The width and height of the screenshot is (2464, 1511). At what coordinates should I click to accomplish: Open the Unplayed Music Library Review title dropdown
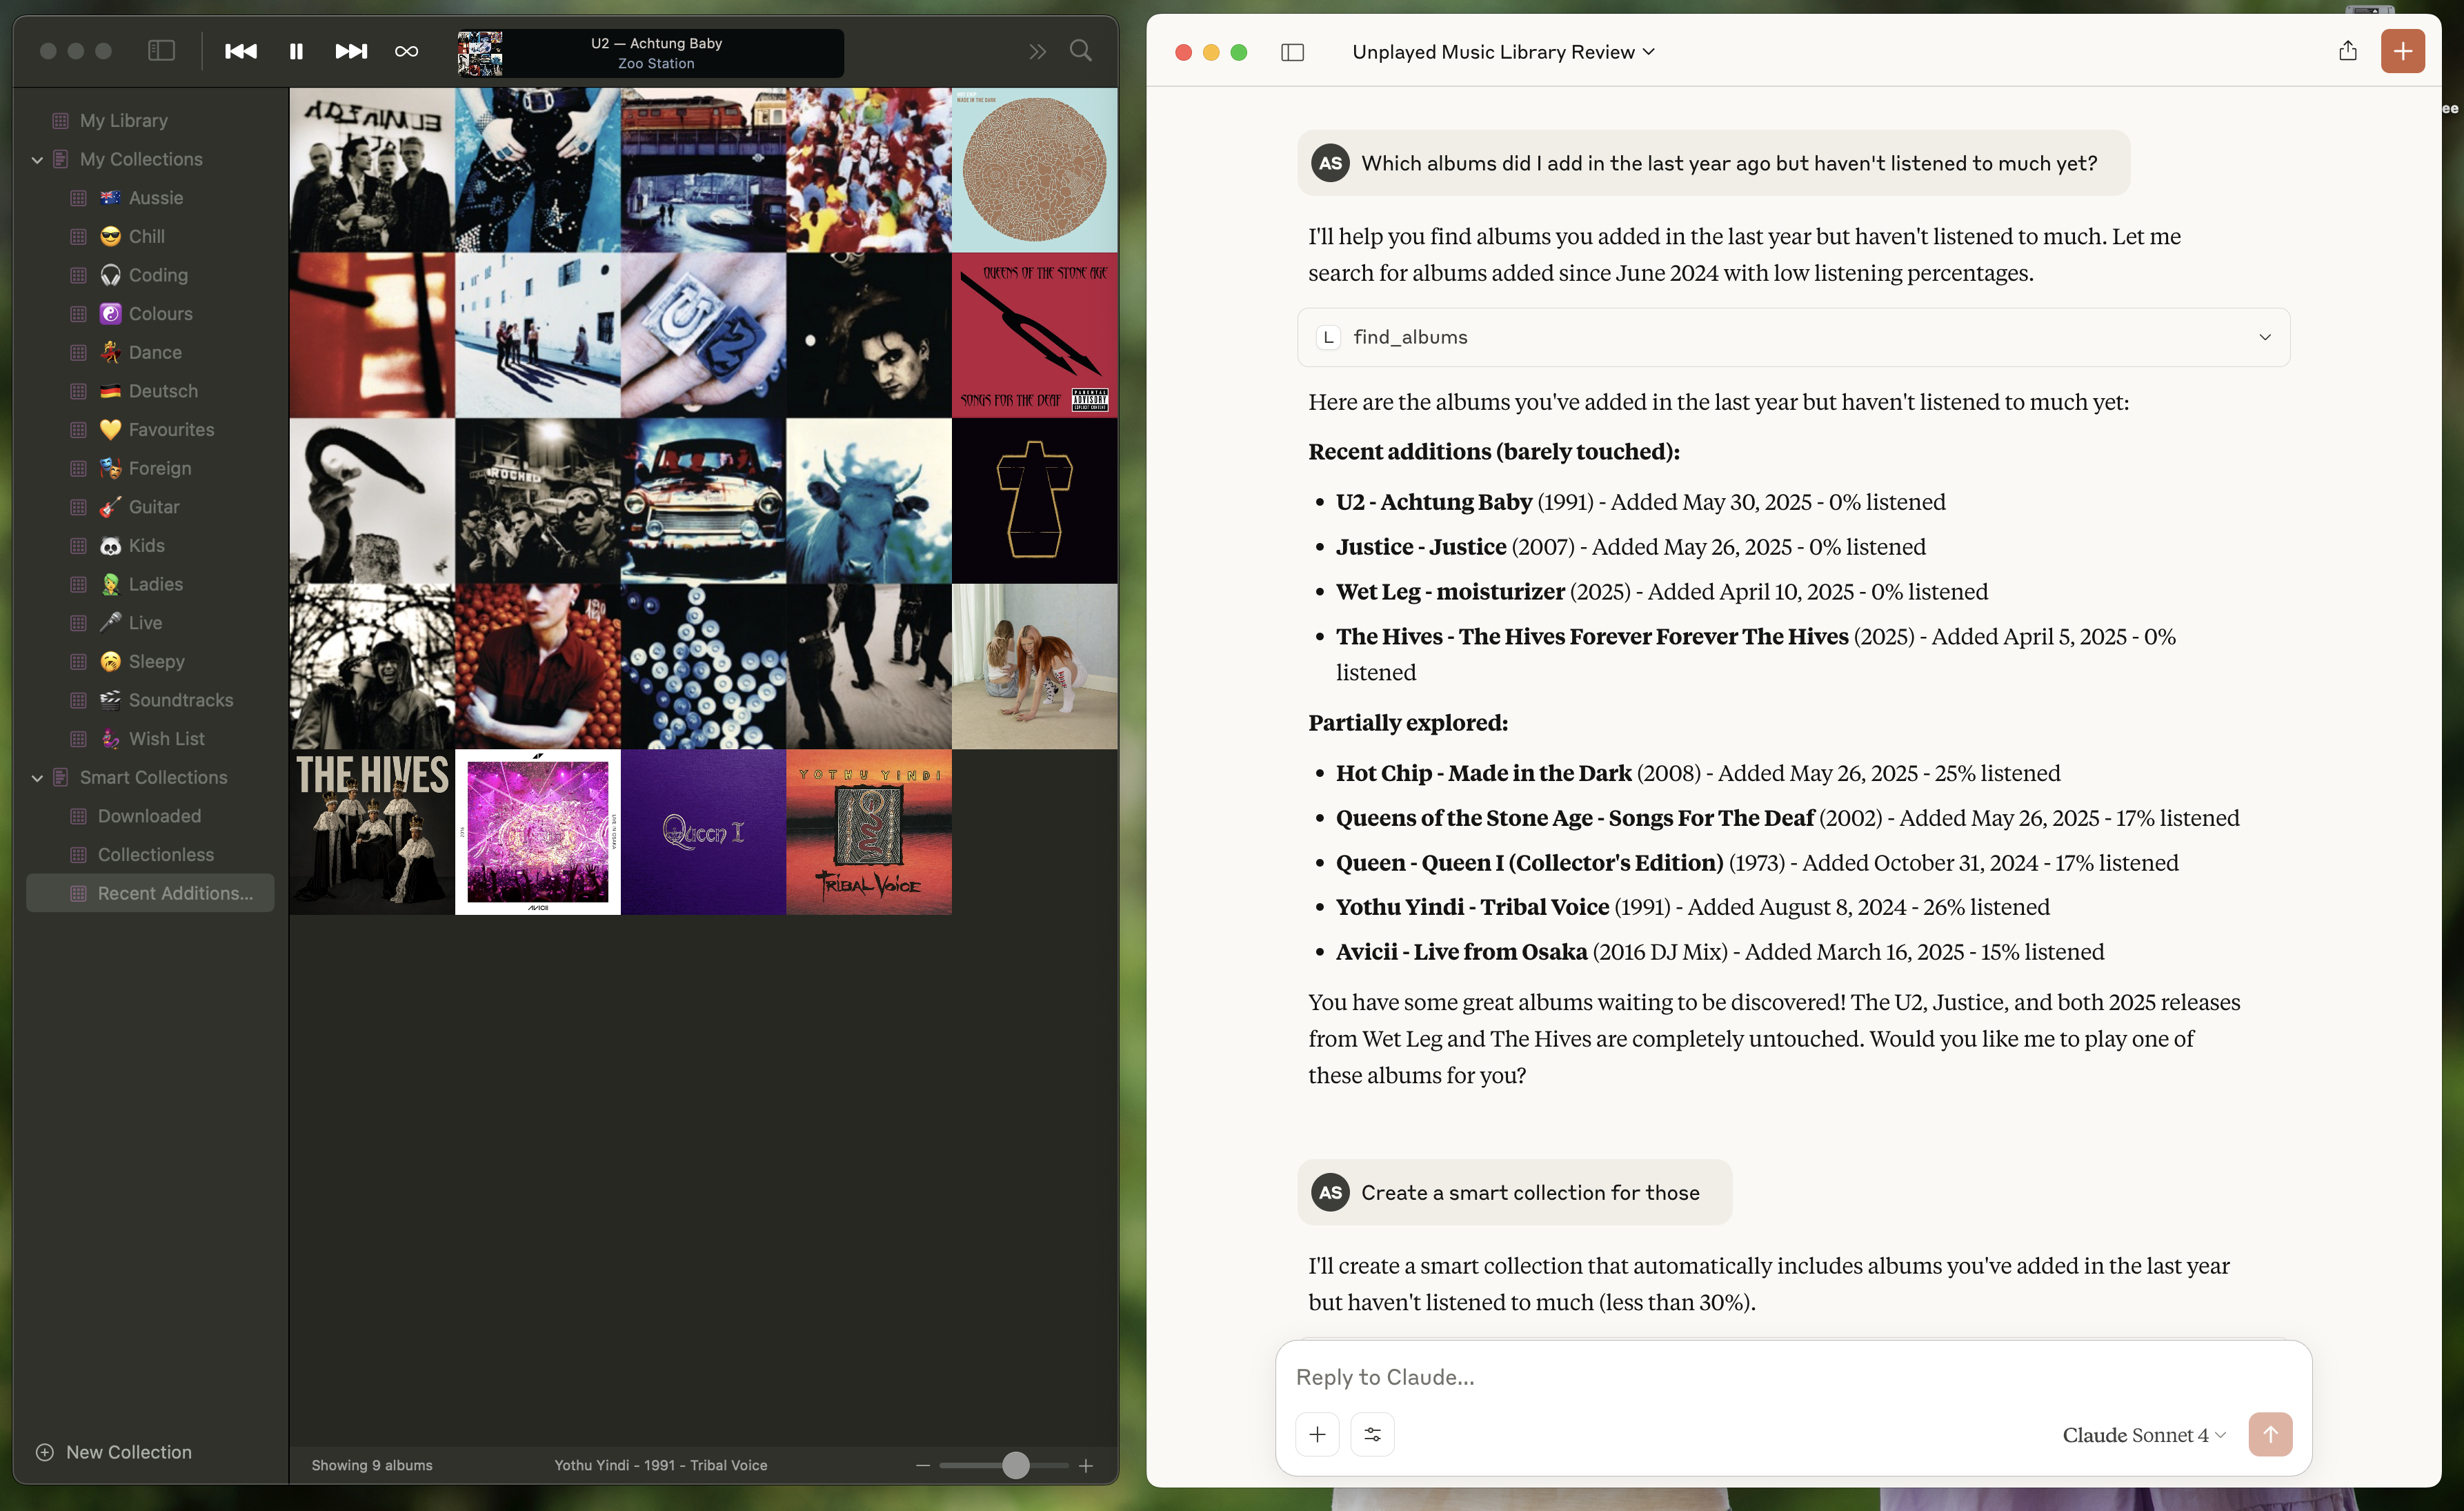(x=1503, y=52)
